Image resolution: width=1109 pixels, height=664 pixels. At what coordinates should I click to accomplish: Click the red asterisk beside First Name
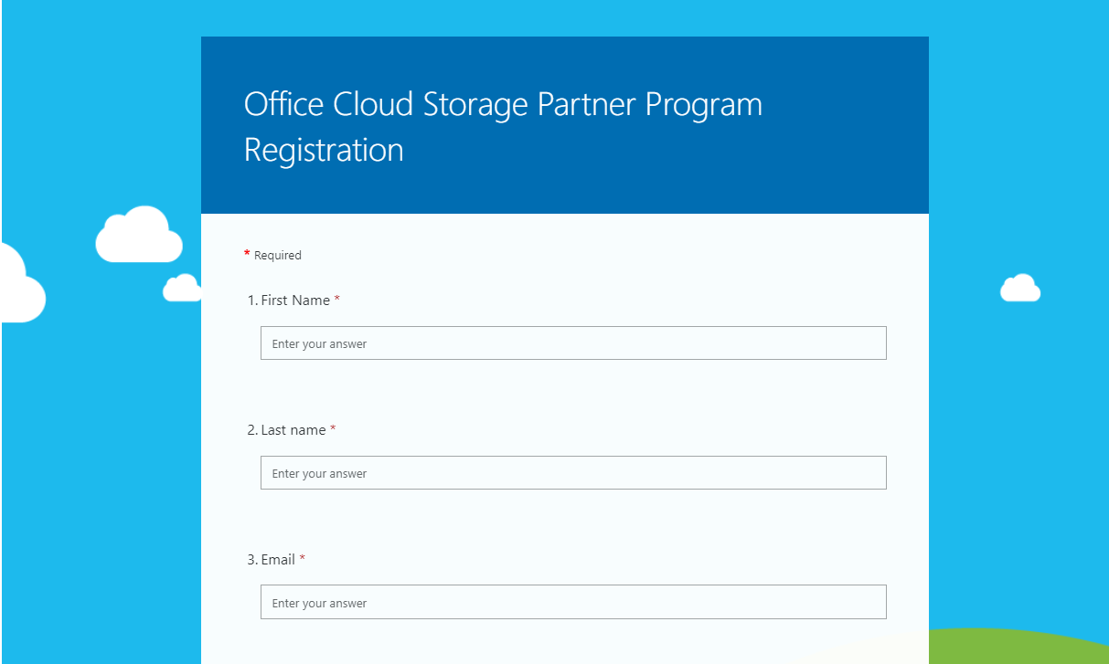pyautogui.click(x=337, y=300)
